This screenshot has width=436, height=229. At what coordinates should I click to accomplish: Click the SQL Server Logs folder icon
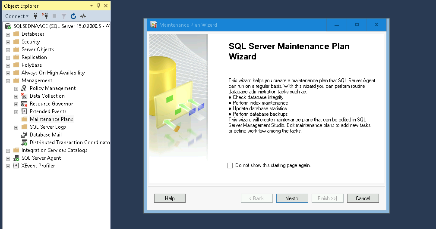click(x=25, y=127)
